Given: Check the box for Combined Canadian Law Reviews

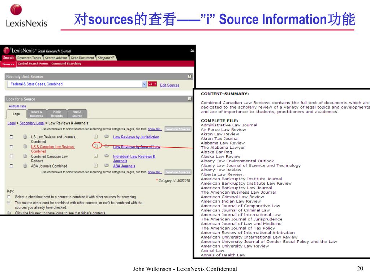Looking at the screenshot, I should click(11, 156).
